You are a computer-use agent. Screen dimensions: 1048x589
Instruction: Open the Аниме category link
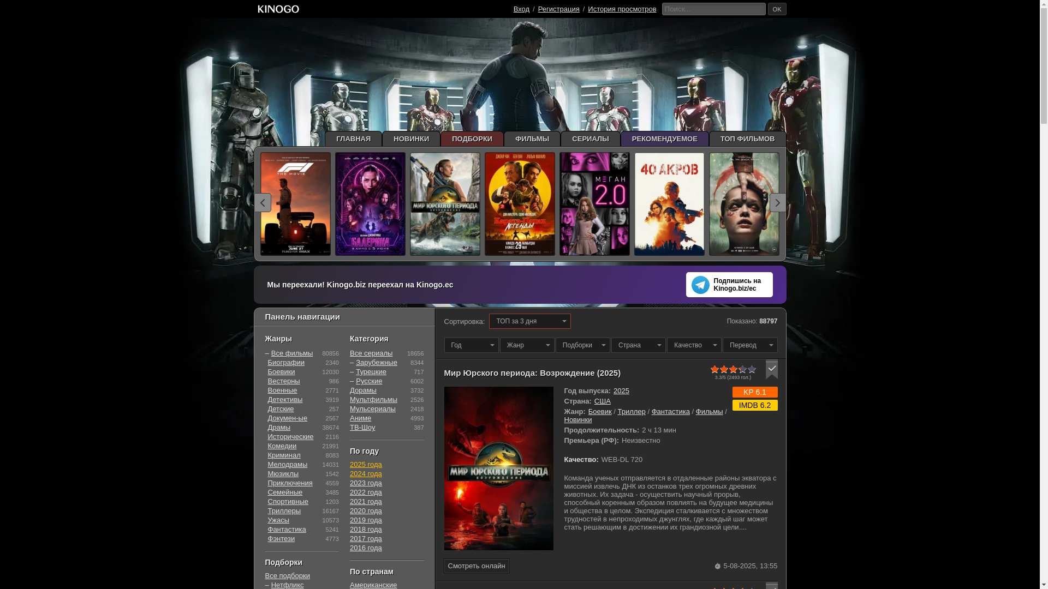360,418
